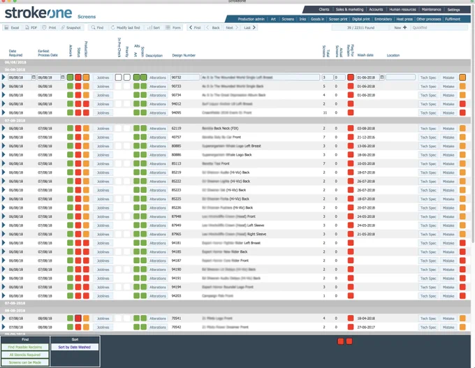Open the Clients menu
This screenshot has height=368, width=475.
click(x=324, y=9)
